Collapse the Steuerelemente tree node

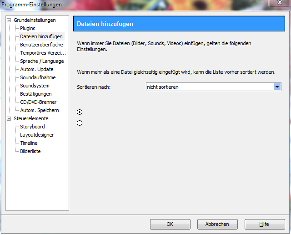9,119
